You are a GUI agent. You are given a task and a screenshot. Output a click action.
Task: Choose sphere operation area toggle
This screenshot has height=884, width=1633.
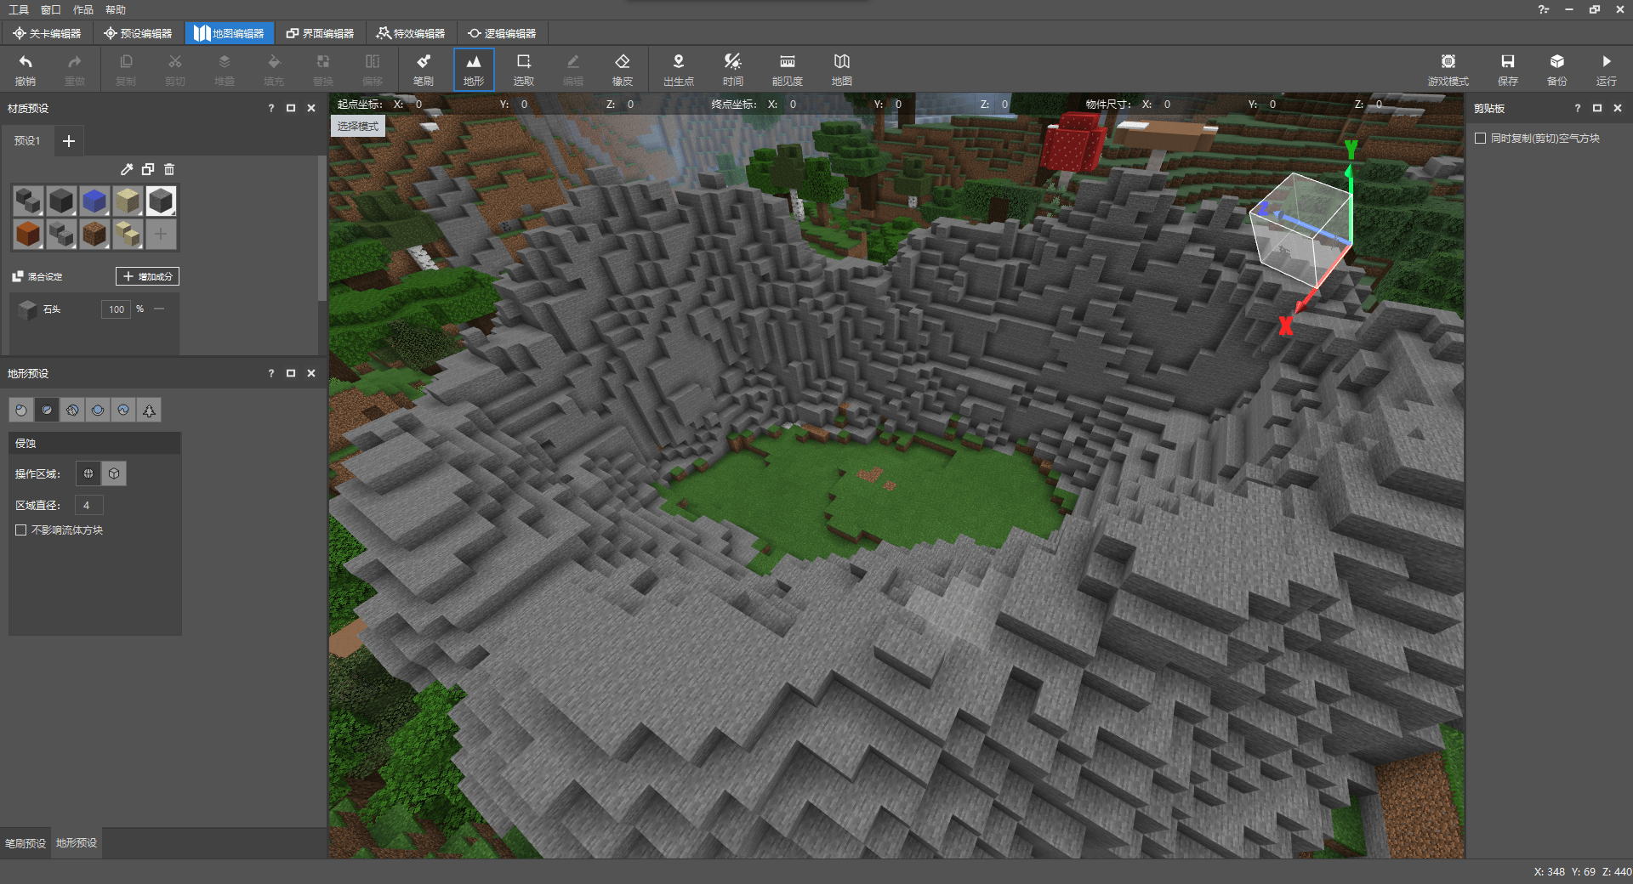pos(88,473)
